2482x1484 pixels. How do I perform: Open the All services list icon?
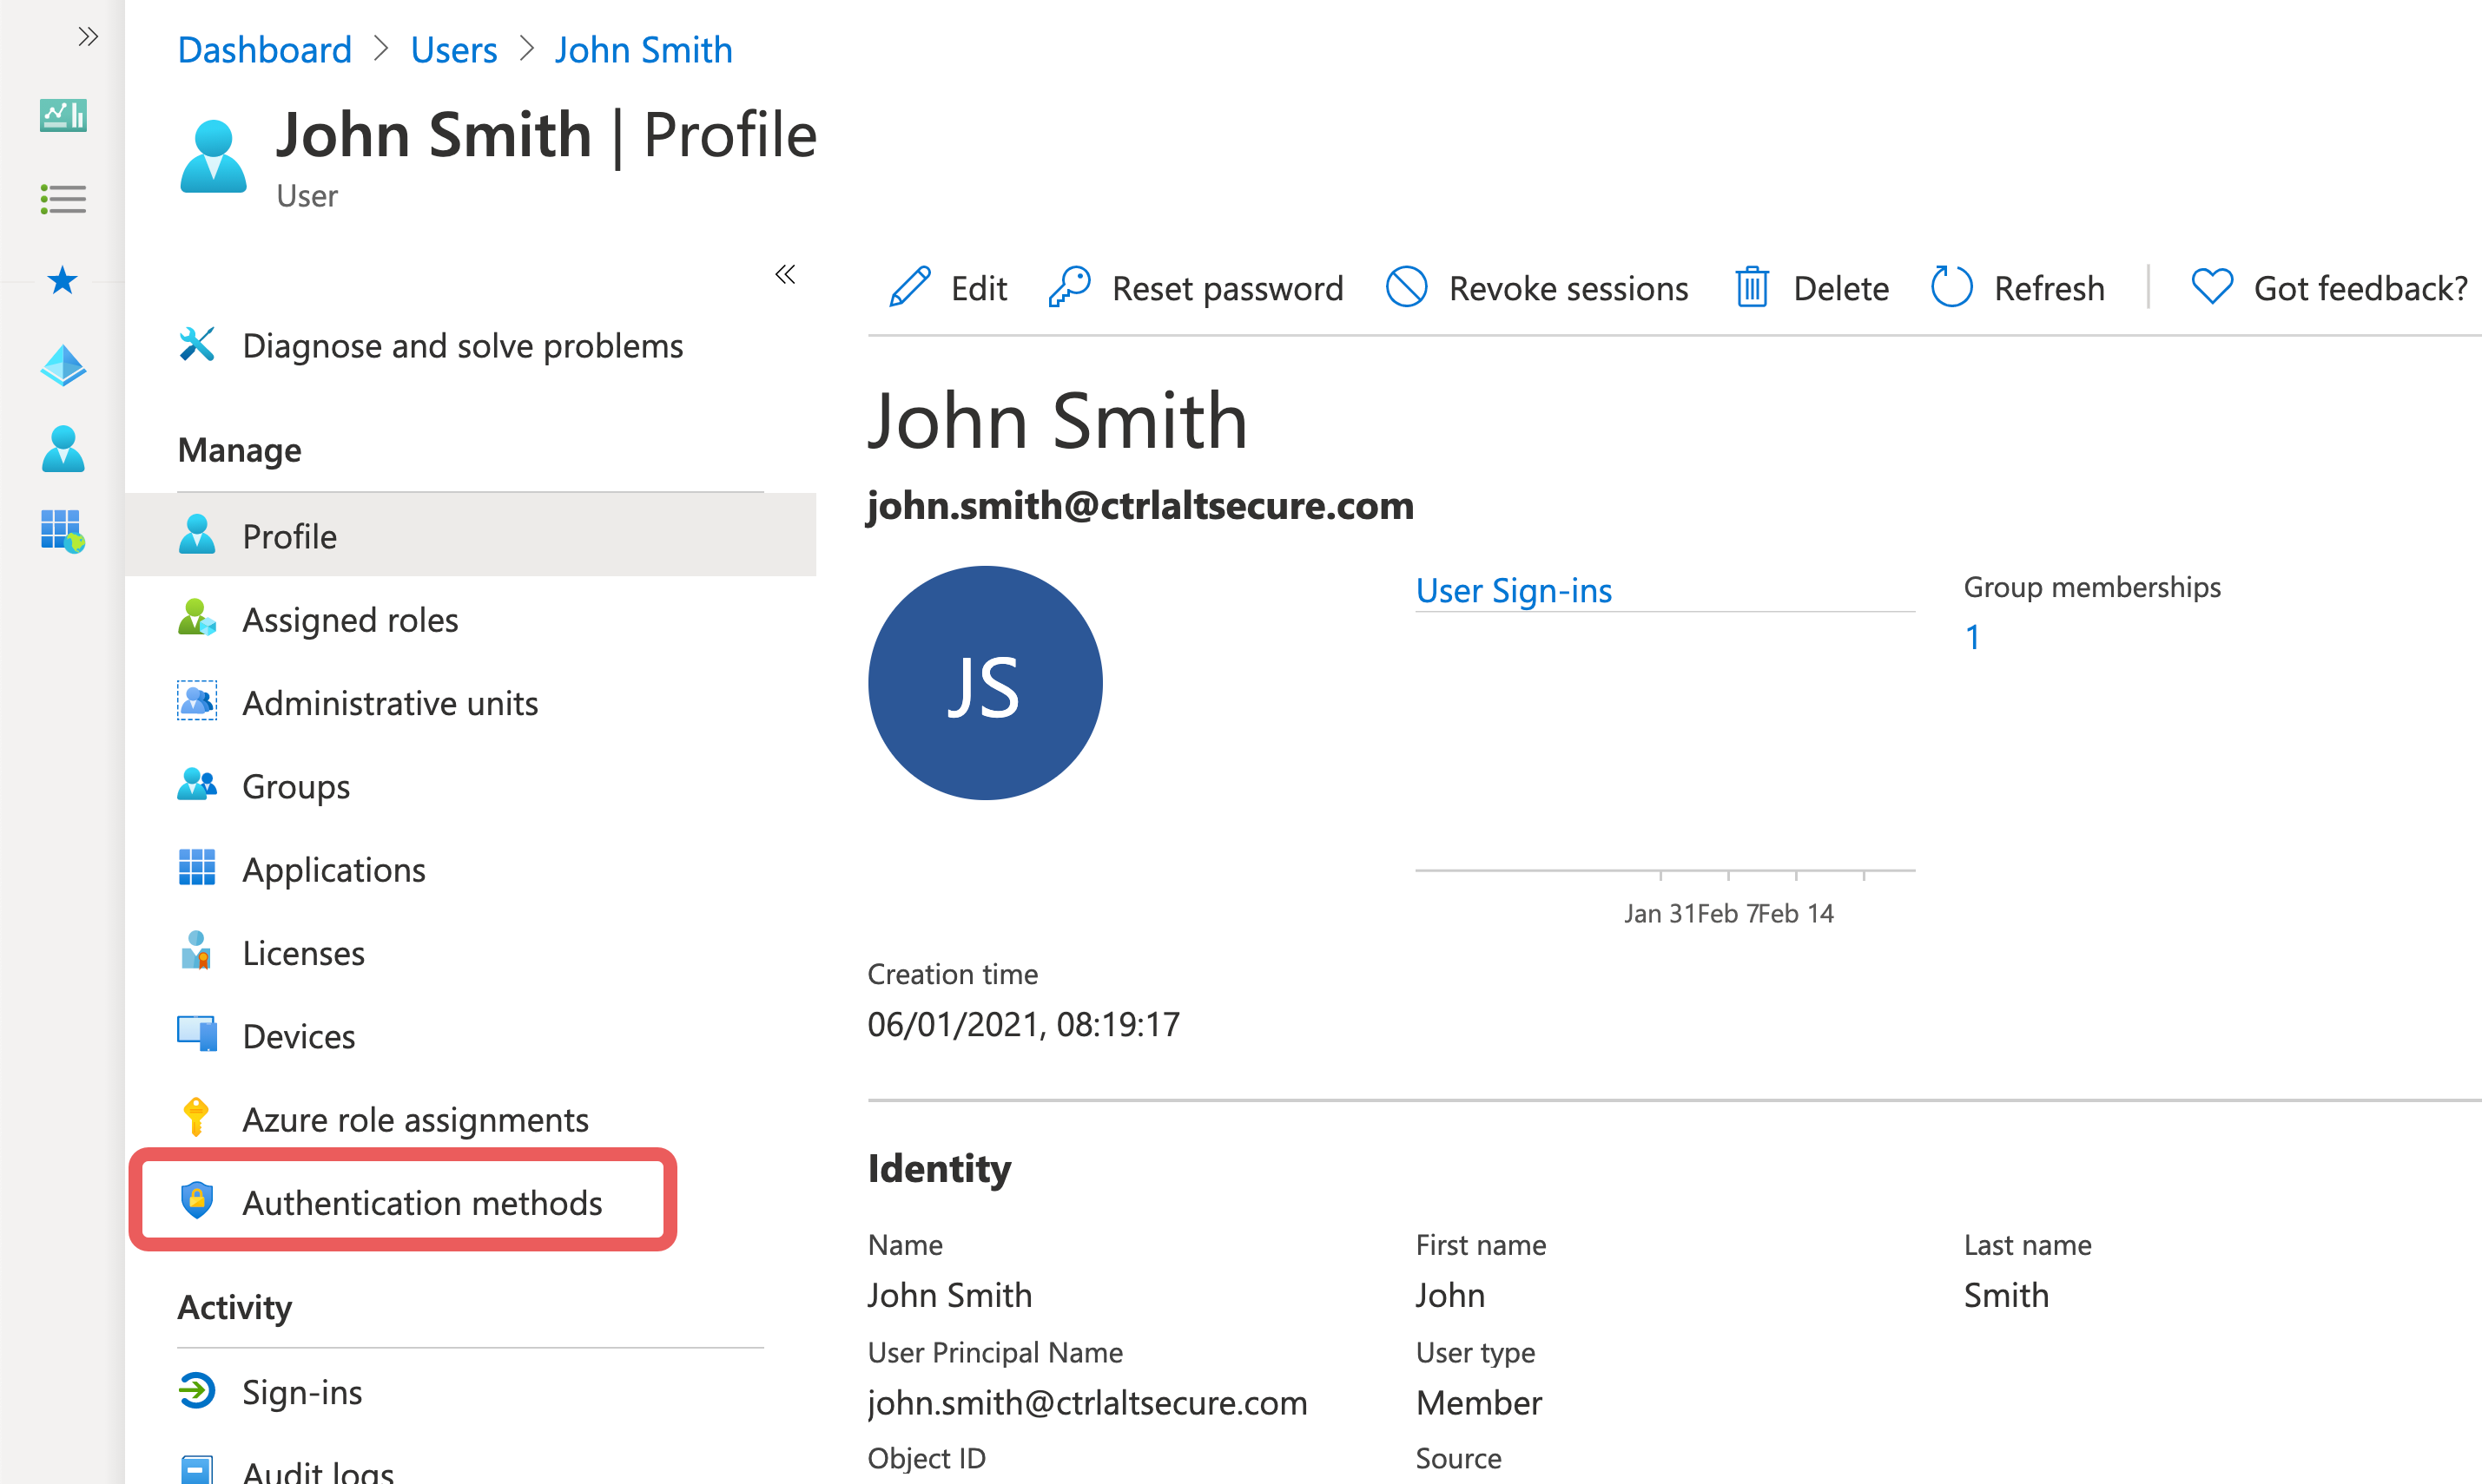coord(63,199)
